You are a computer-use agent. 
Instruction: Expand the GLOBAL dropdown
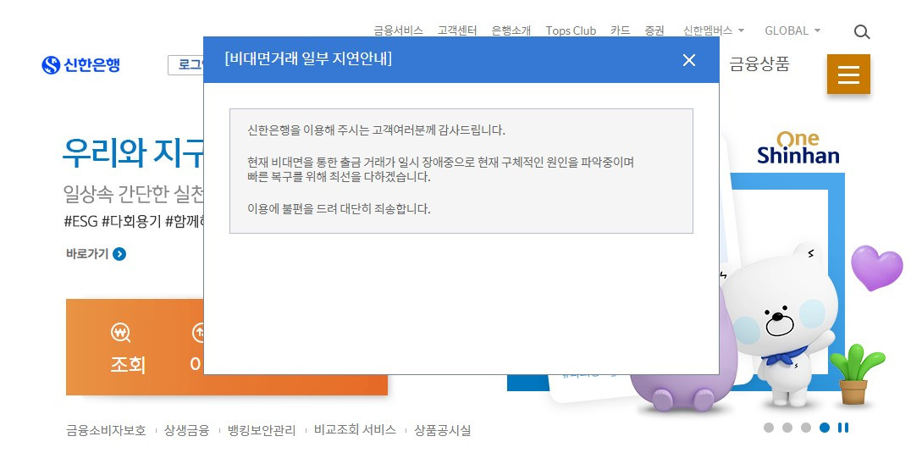pos(792,30)
